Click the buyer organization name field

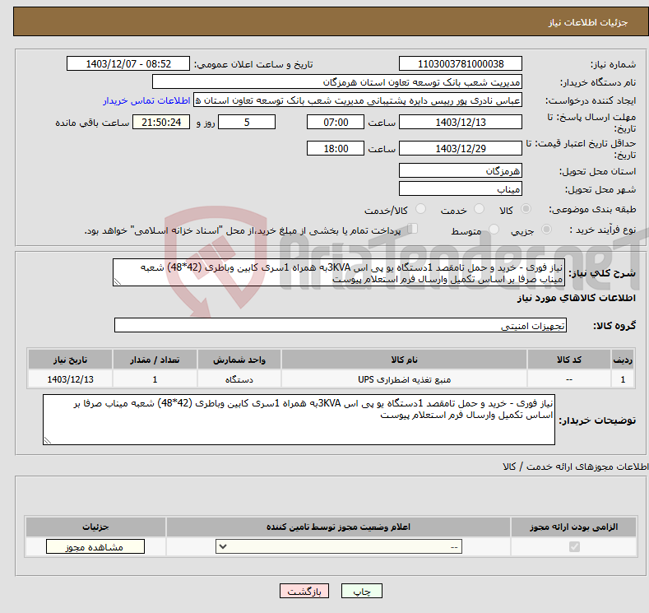[337, 82]
